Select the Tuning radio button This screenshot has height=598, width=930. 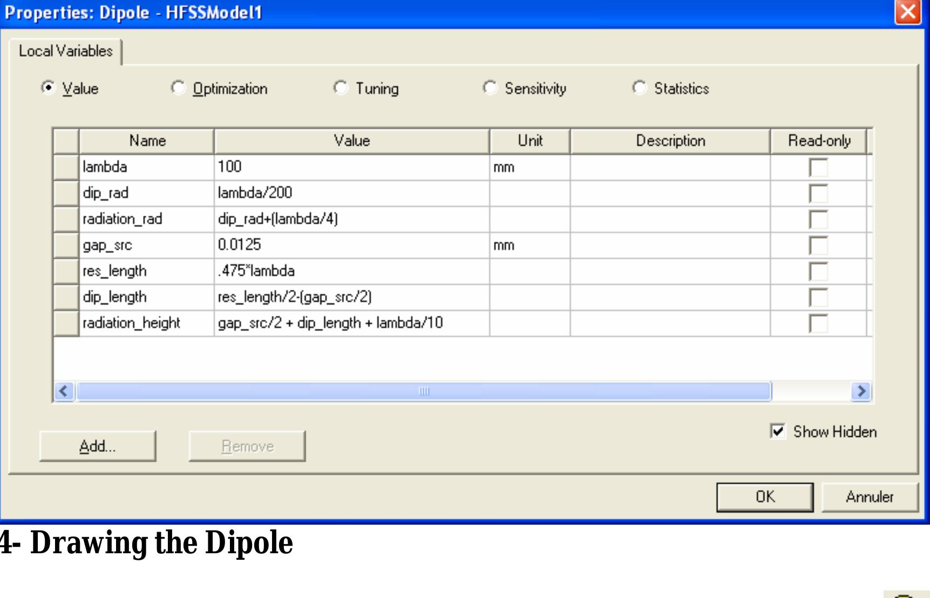[340, 88]
